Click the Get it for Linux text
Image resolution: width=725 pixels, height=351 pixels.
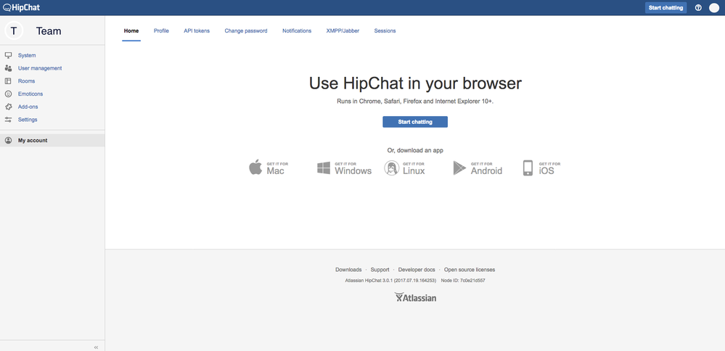(414, 168)
